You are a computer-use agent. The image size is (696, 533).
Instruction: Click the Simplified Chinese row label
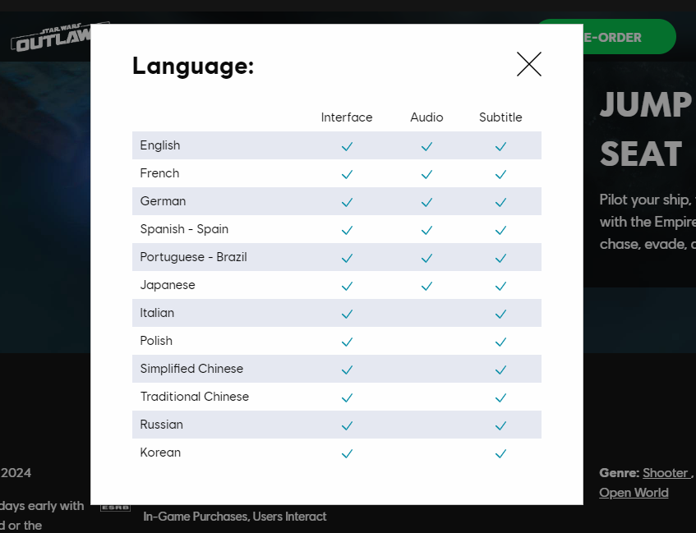(191, 369)
